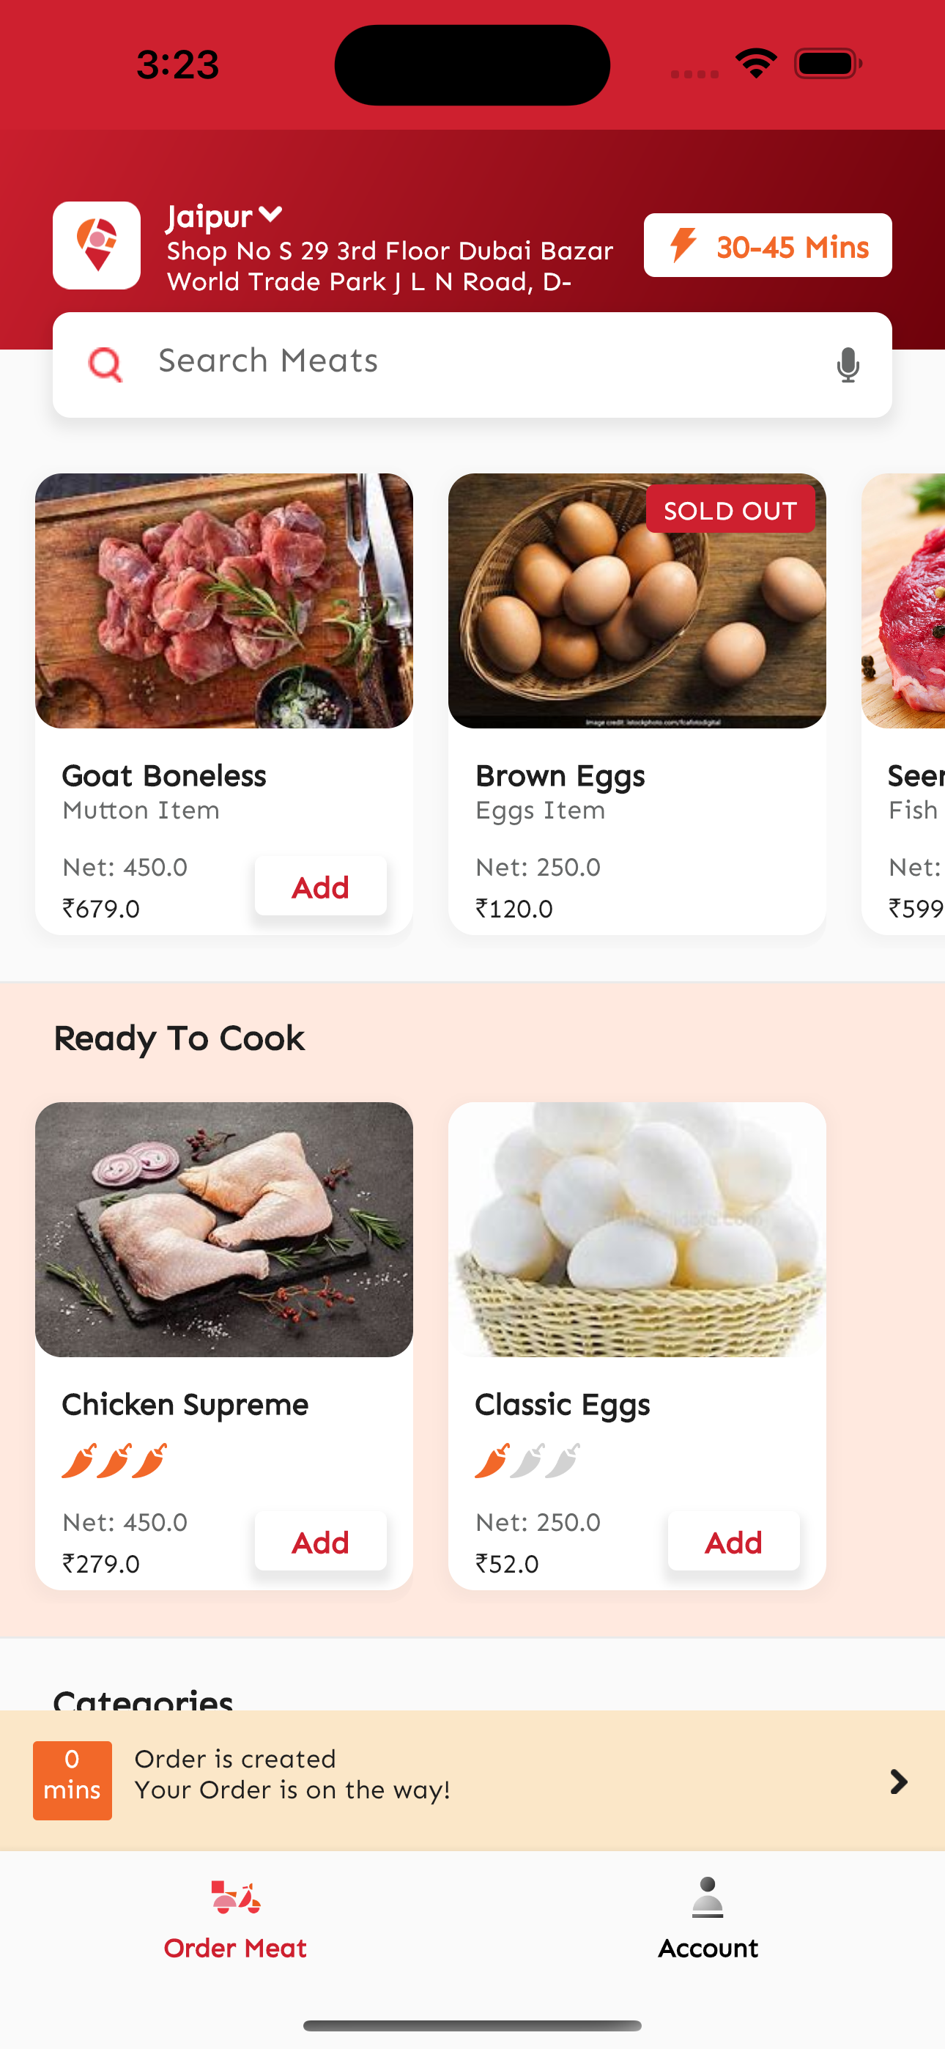Add Chicken Supreme to cart
The width and height of the screenshot is (945, 2049).
pos(321,1542)
